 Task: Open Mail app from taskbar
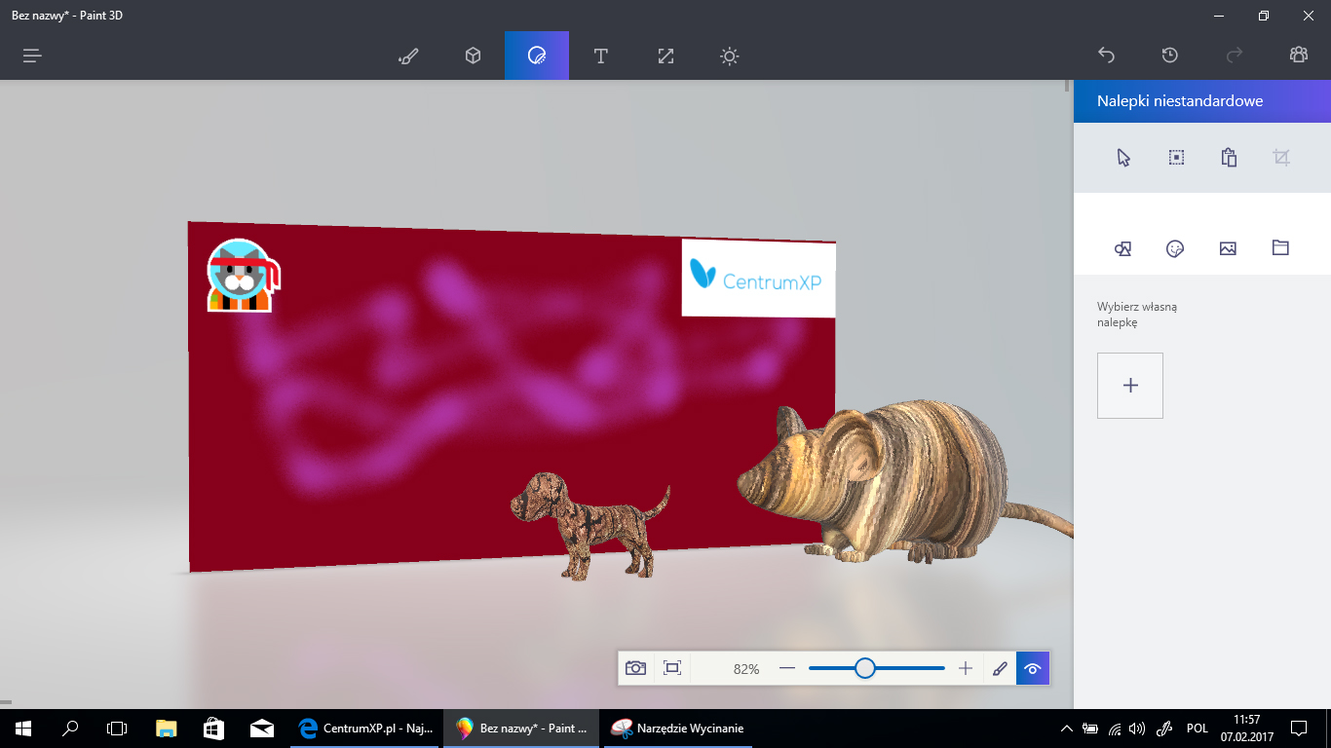tap(260, 728)
